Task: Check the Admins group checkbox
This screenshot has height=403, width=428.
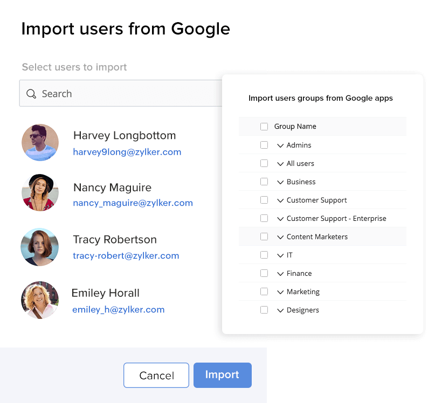Action: point(264,145)
